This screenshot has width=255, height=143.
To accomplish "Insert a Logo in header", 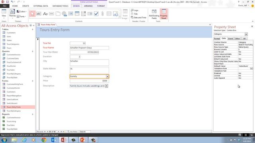I will (x=135, y=10).
